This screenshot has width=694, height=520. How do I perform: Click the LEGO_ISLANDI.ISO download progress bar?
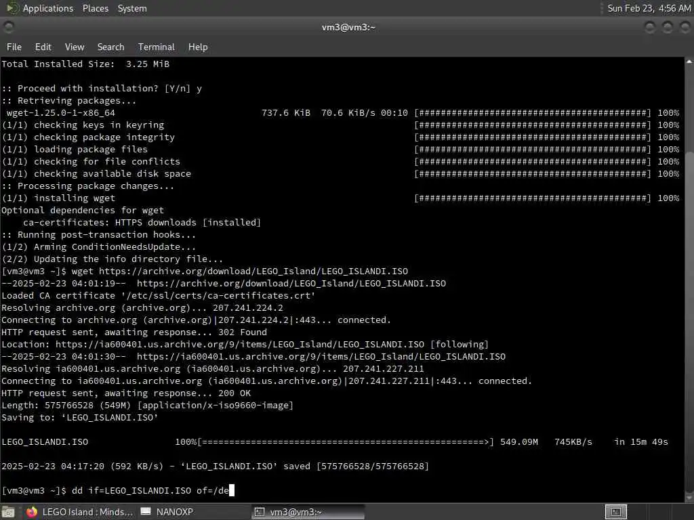tap(345, 441)
